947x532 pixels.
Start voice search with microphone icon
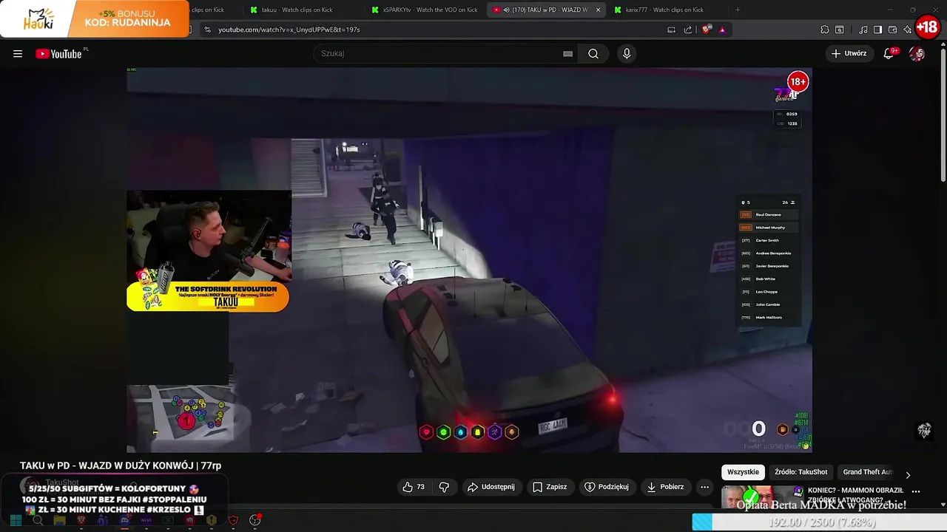point(627,53)
